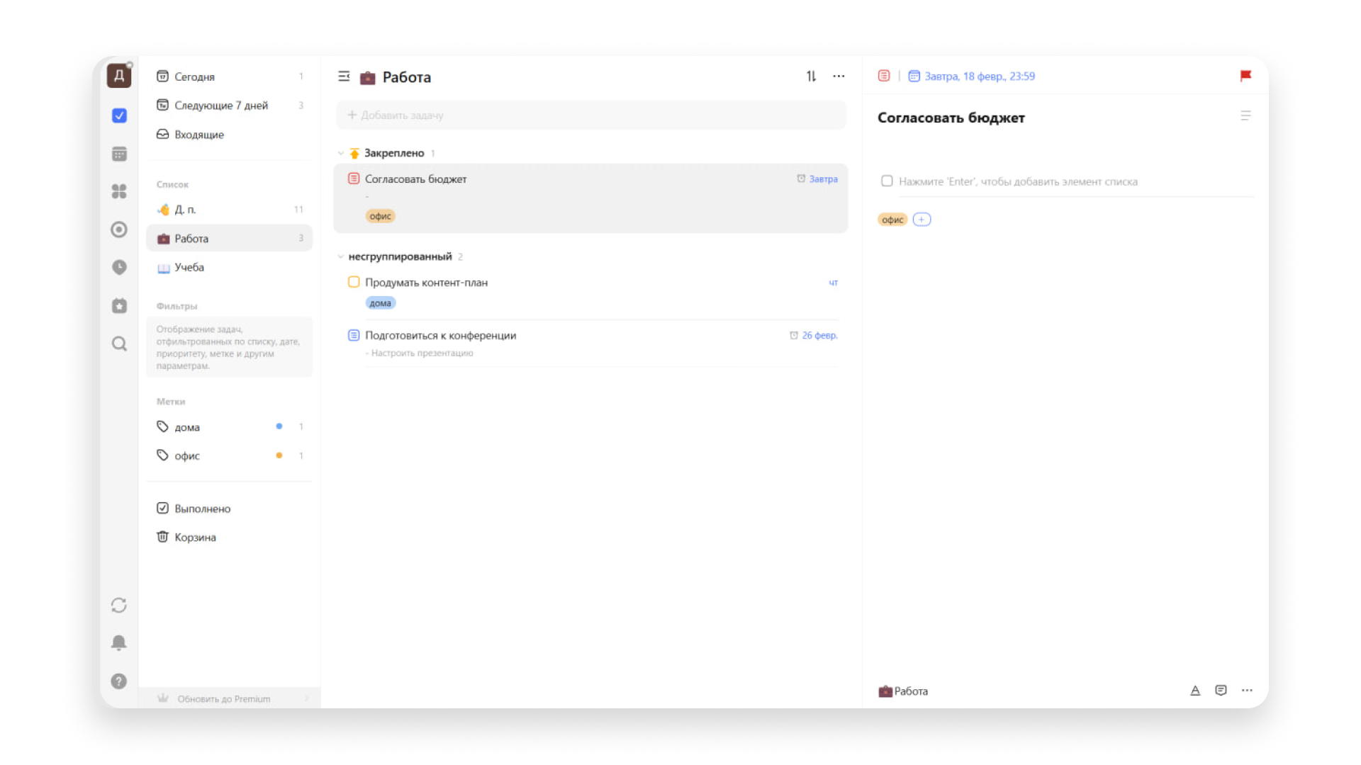Open the calendar view in sidebar
Screen dimensions: 1361x765
[119, 154]
